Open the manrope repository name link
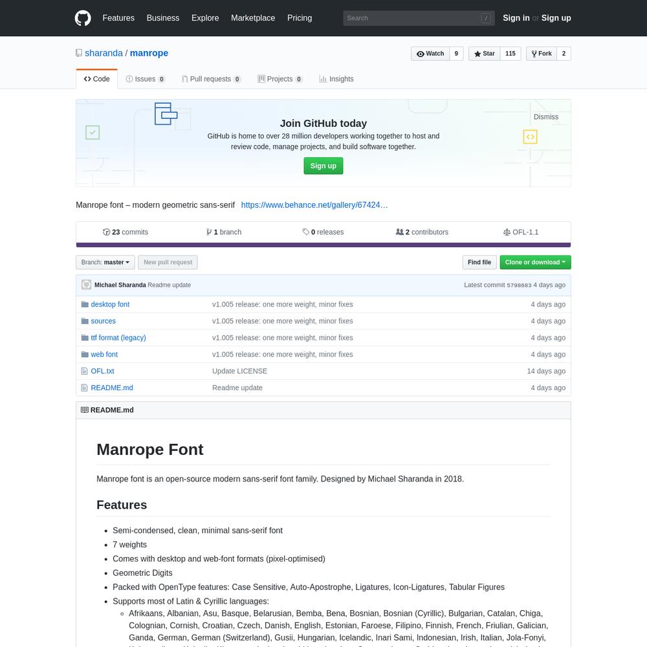 (149, 53)
